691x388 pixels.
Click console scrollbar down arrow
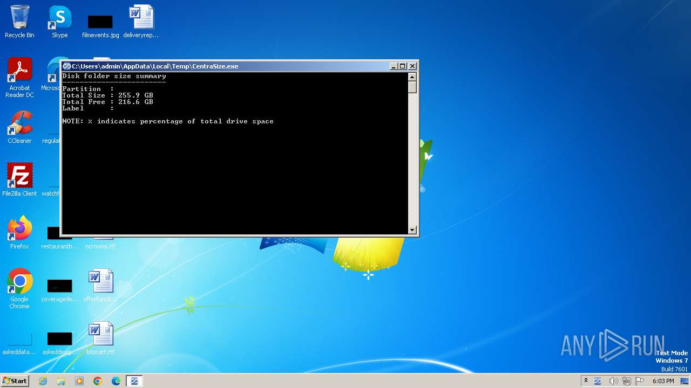pos(412,230)
